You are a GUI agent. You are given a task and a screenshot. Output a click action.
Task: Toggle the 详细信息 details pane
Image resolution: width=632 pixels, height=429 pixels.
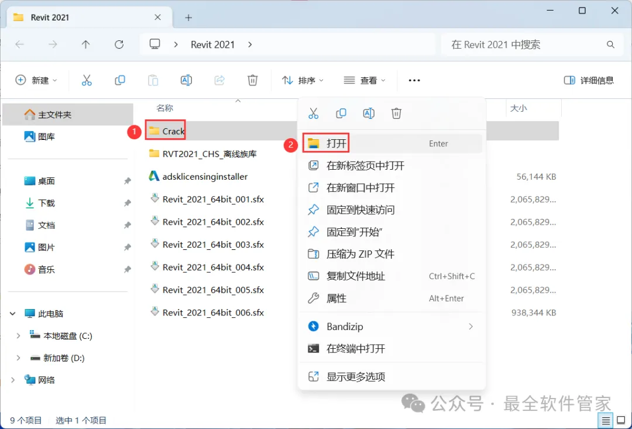click(x=589, y=80)
